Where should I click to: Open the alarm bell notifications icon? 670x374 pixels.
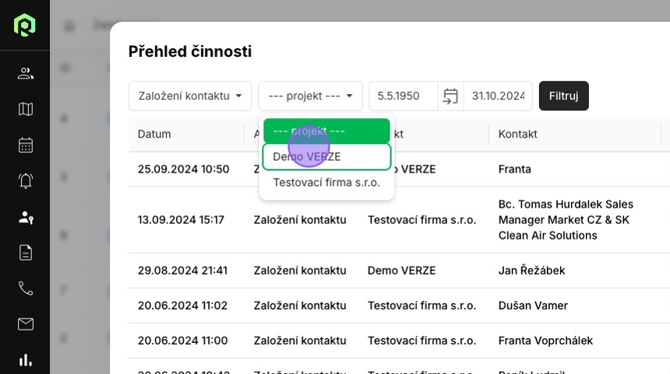[x=26, y=181]
